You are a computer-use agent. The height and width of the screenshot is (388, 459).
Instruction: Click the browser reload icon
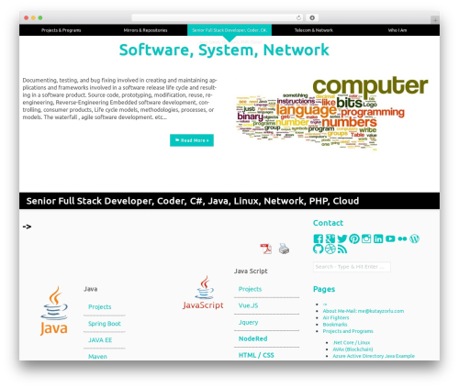(299, 17)
